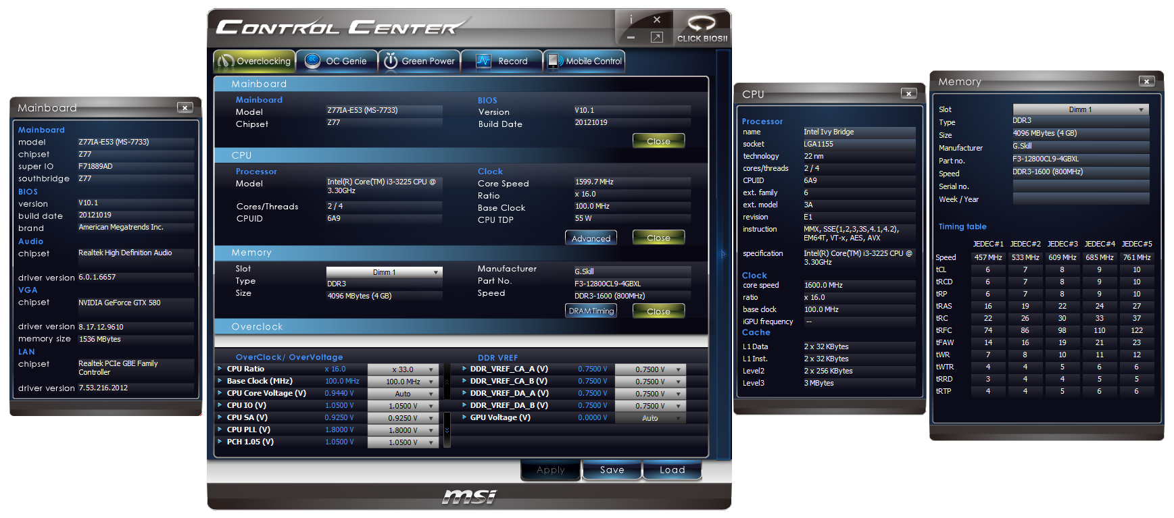Minimize the Control Center window

tap(631, 38)
